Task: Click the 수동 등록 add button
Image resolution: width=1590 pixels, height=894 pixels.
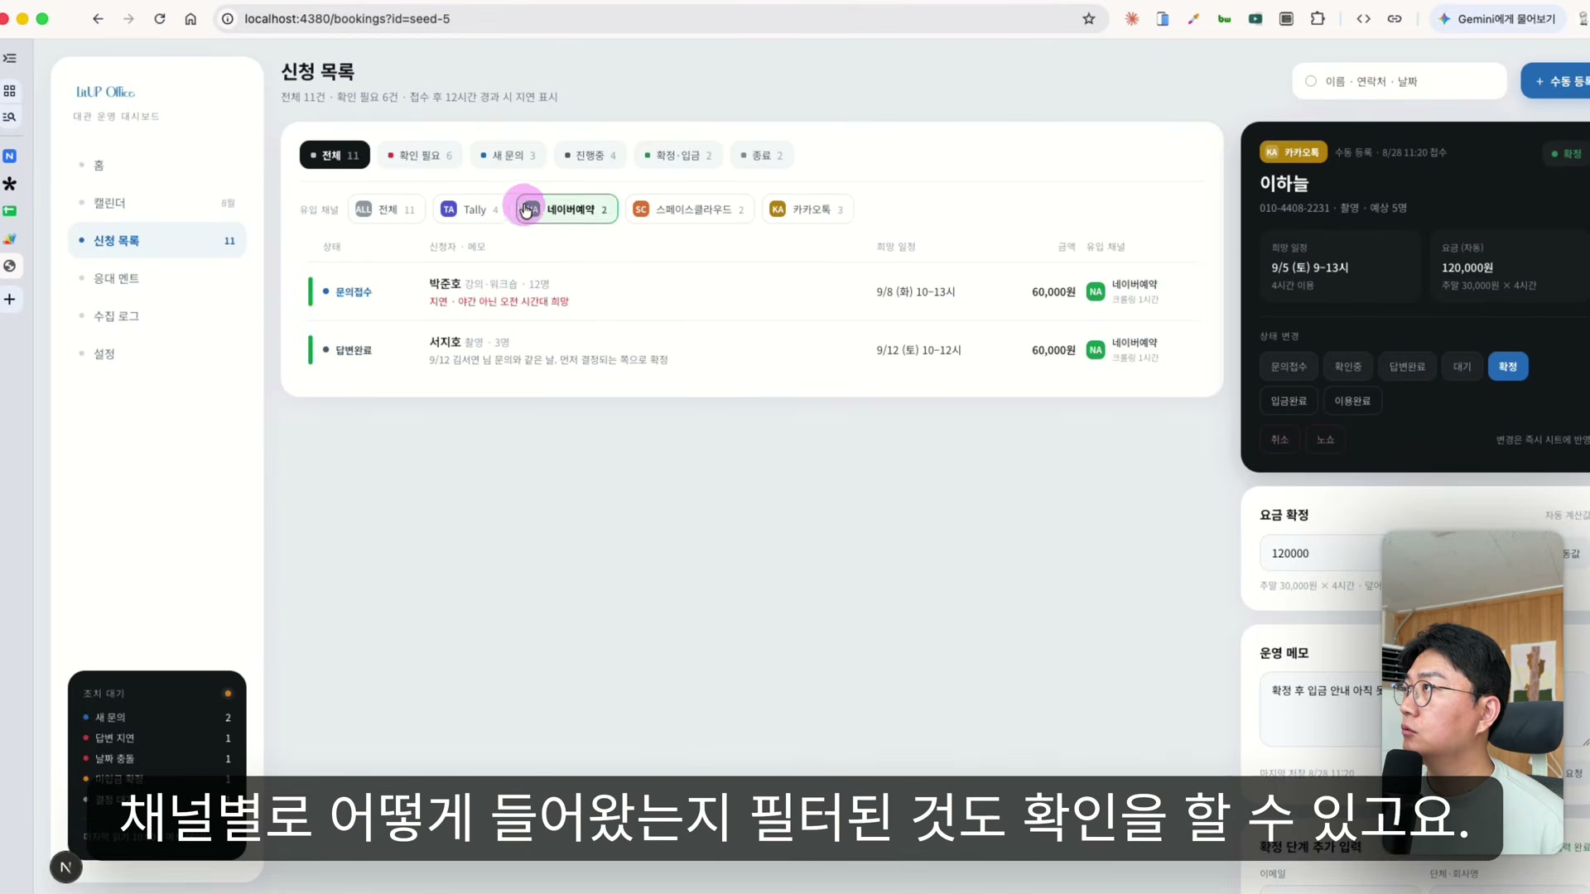Action: coord(1557,81)
